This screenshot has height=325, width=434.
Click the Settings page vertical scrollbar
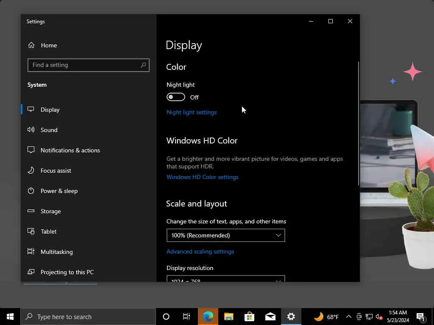359,124
